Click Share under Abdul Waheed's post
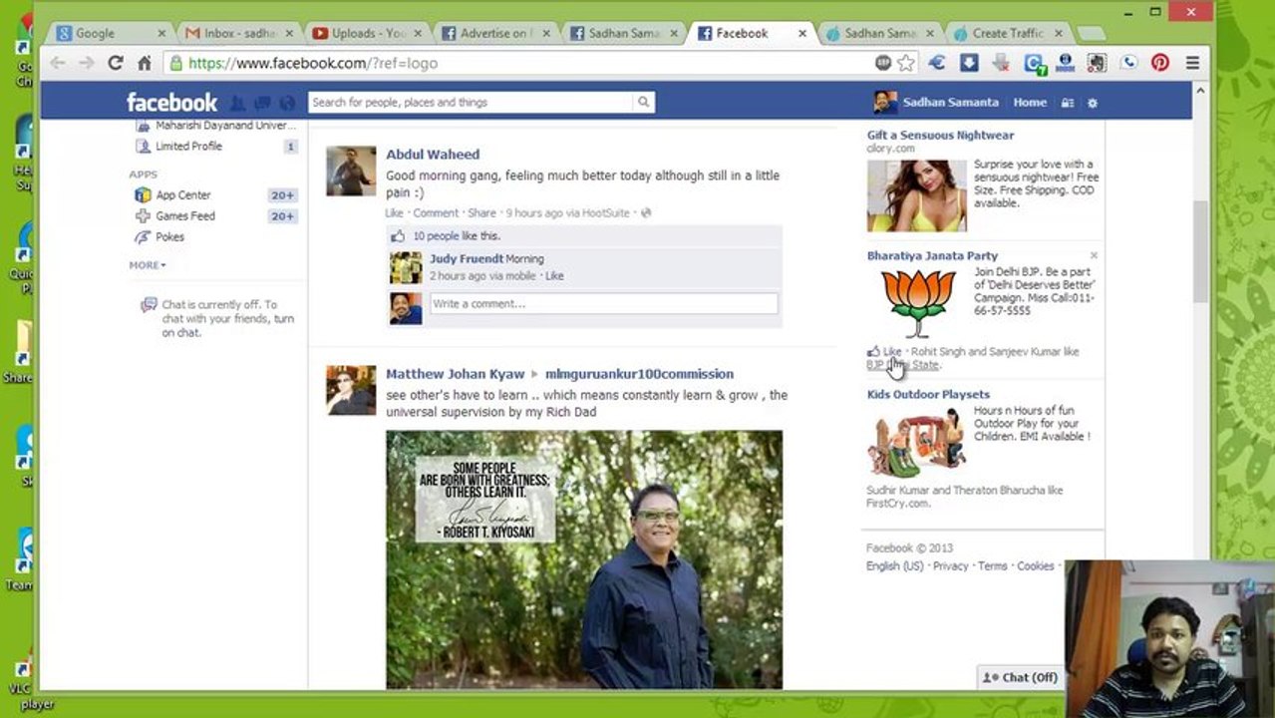The image size is (1275, 718). 481,213
